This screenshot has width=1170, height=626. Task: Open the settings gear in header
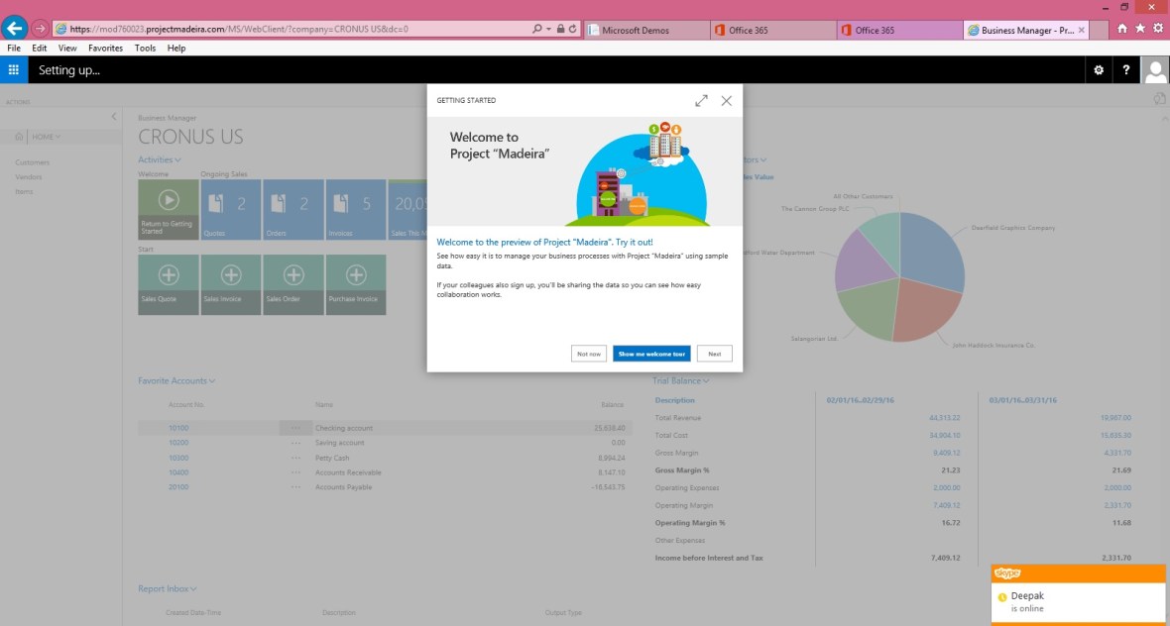1098,70
